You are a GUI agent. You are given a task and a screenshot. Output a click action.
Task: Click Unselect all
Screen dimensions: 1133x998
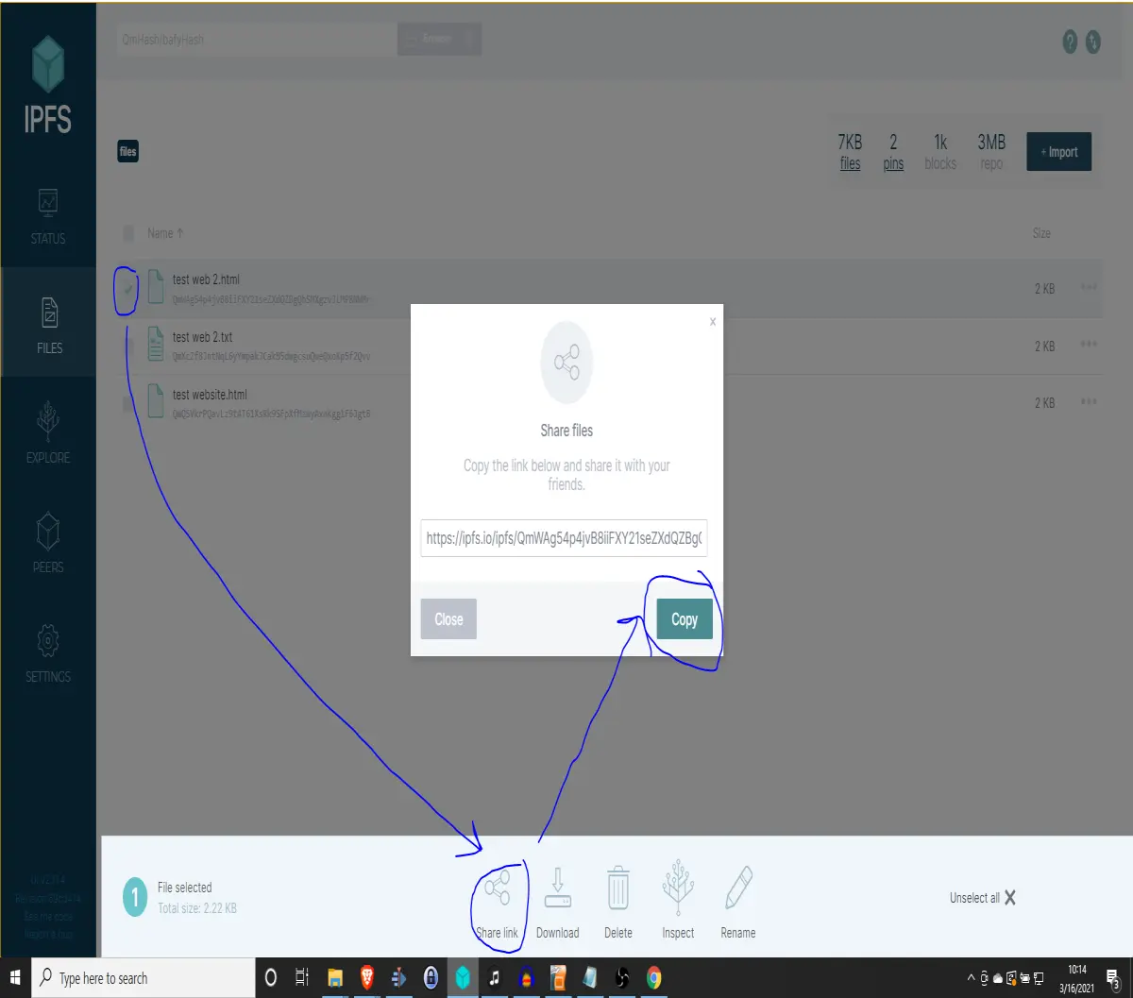click(983, 898)
